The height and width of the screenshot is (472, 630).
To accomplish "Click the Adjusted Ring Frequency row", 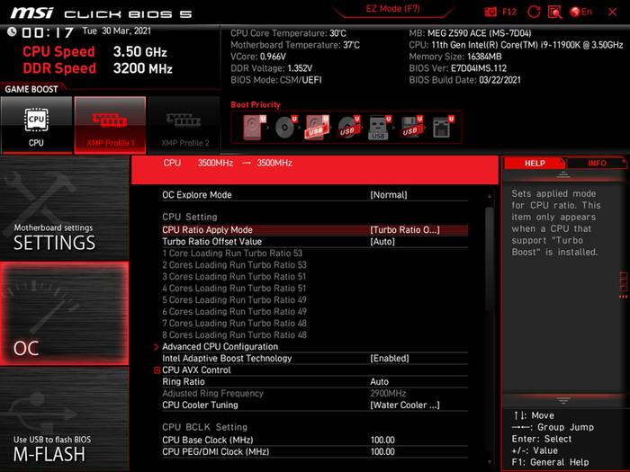I will tap(315, 394).
